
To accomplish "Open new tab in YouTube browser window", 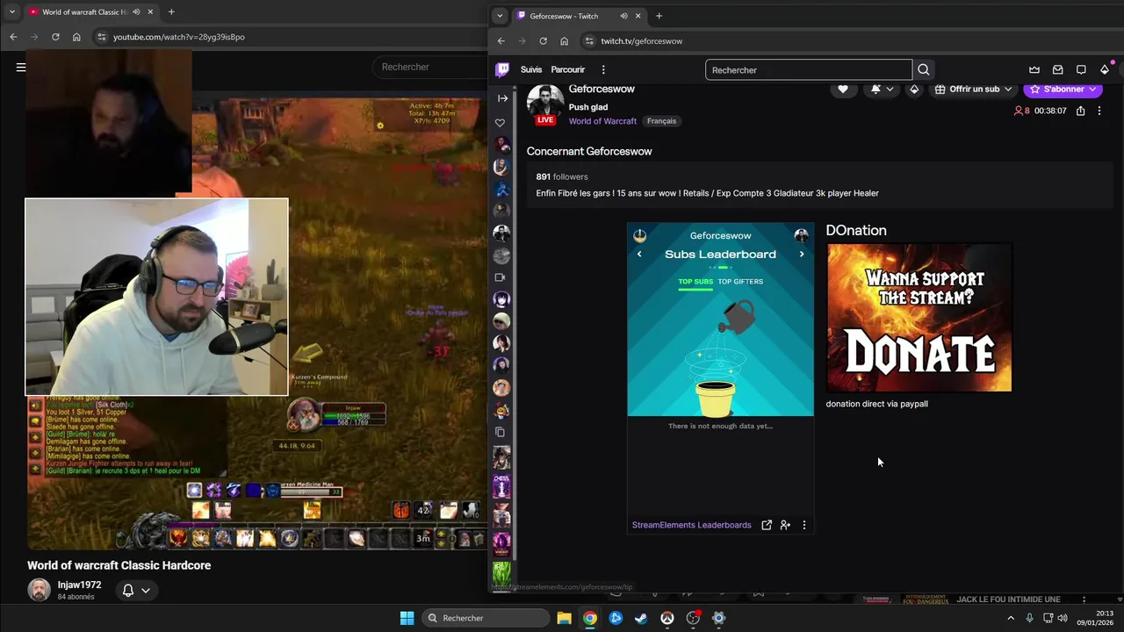I will click(x=171, y=12).
